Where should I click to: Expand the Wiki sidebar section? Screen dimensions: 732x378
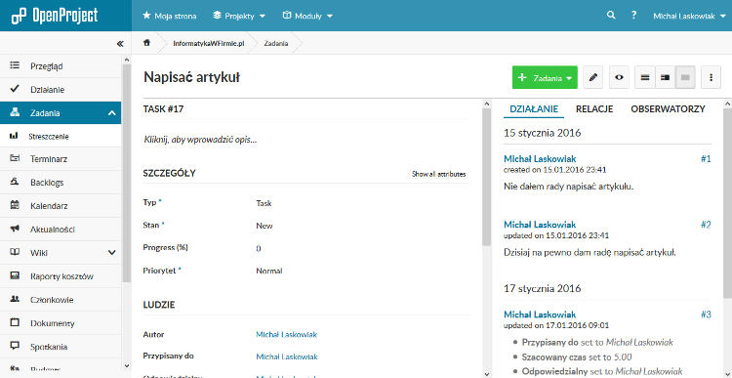coord(111,253)
